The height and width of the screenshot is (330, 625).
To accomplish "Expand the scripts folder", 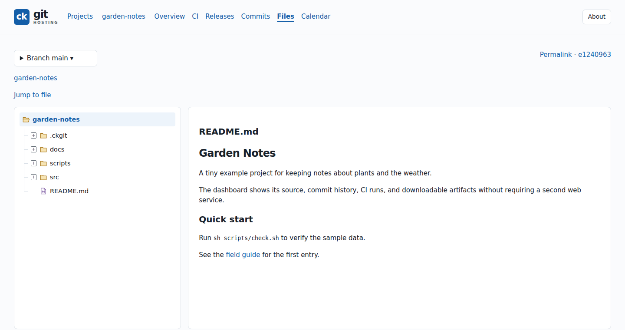I will [33, 163].
